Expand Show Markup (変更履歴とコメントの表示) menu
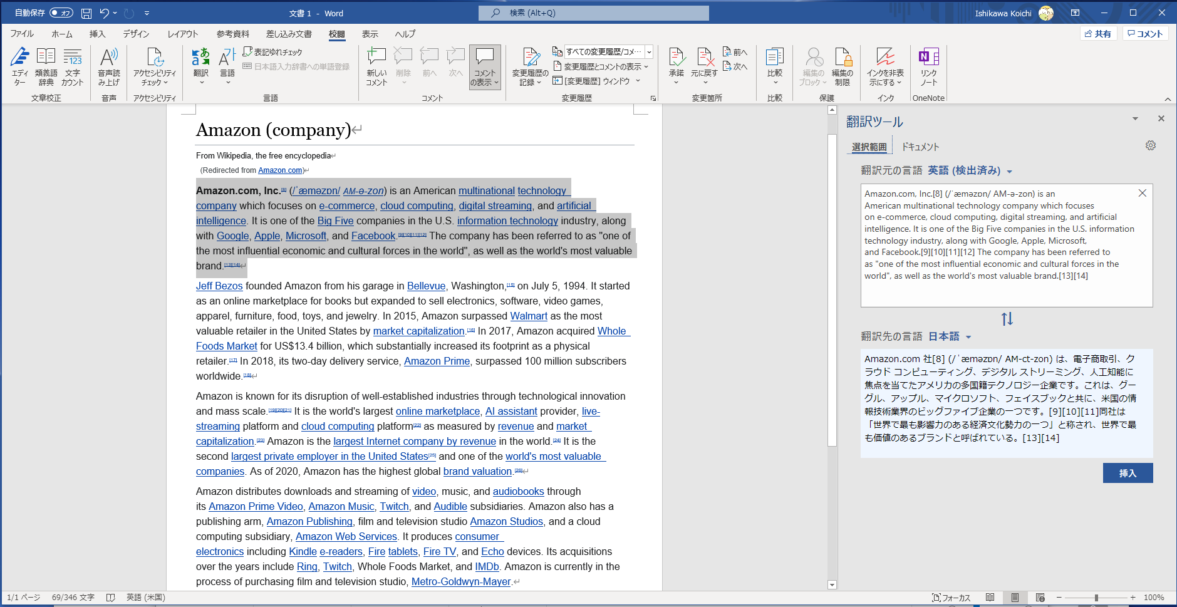 [601, 66]
